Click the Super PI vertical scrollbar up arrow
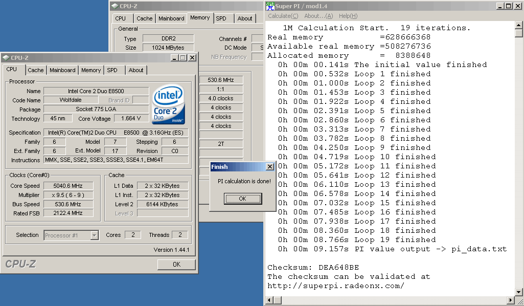Image resolution: width=524 pixels, height=306 pixels. pos(519,25)
